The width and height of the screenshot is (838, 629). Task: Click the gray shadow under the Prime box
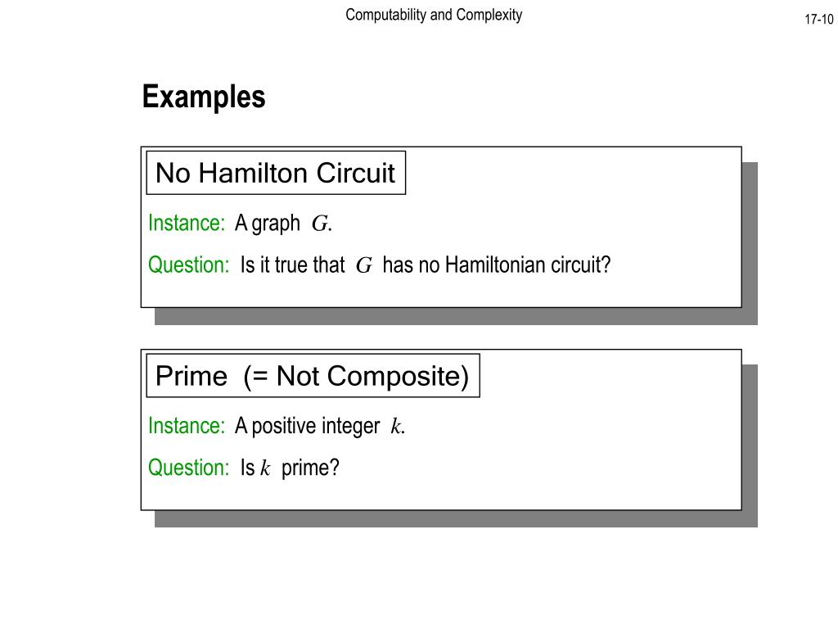point(456,518)
